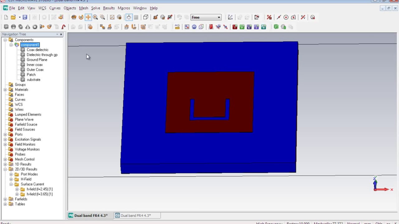Create a cone shape

[x=28, y=27]
